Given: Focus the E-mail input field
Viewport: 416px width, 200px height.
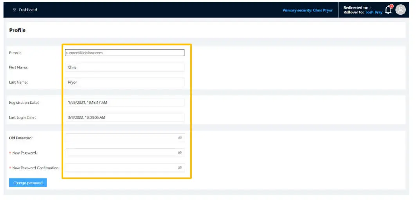Looking at the screenshot, I should [124, 53].
